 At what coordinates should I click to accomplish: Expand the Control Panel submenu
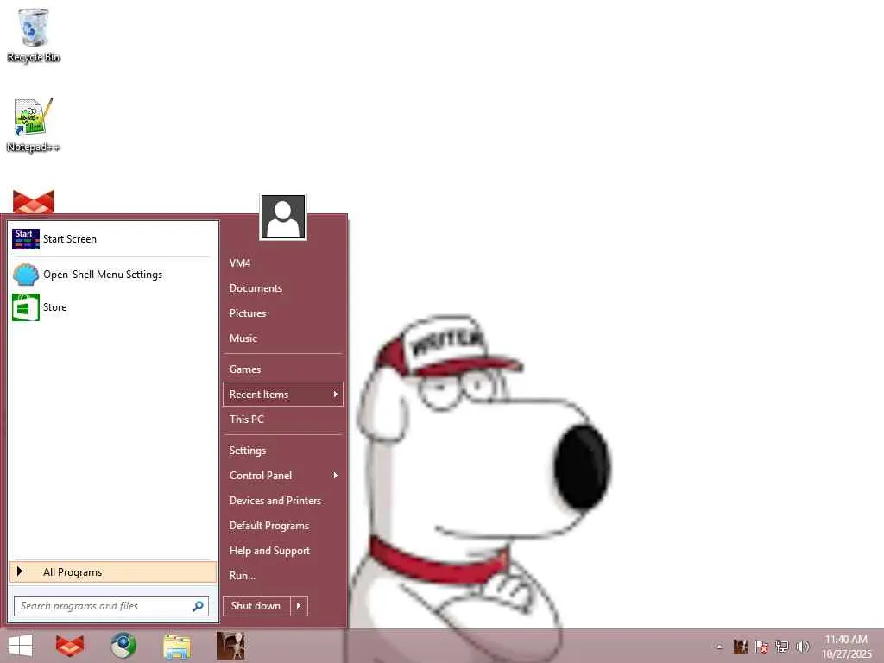[x=283, y=476]
